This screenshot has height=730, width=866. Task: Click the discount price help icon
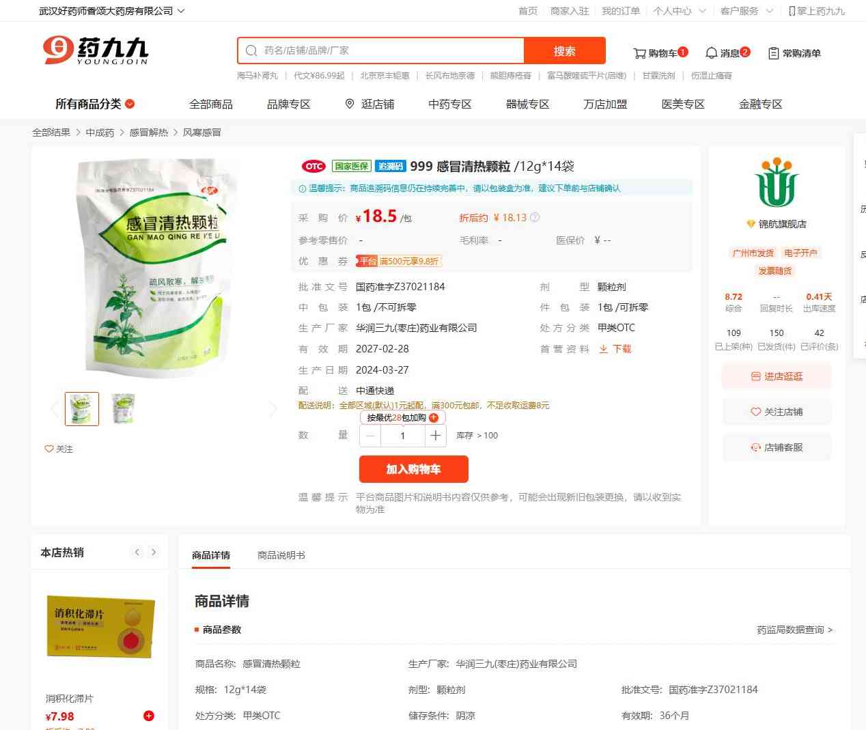pyautogui.click(x=535, y=217)
